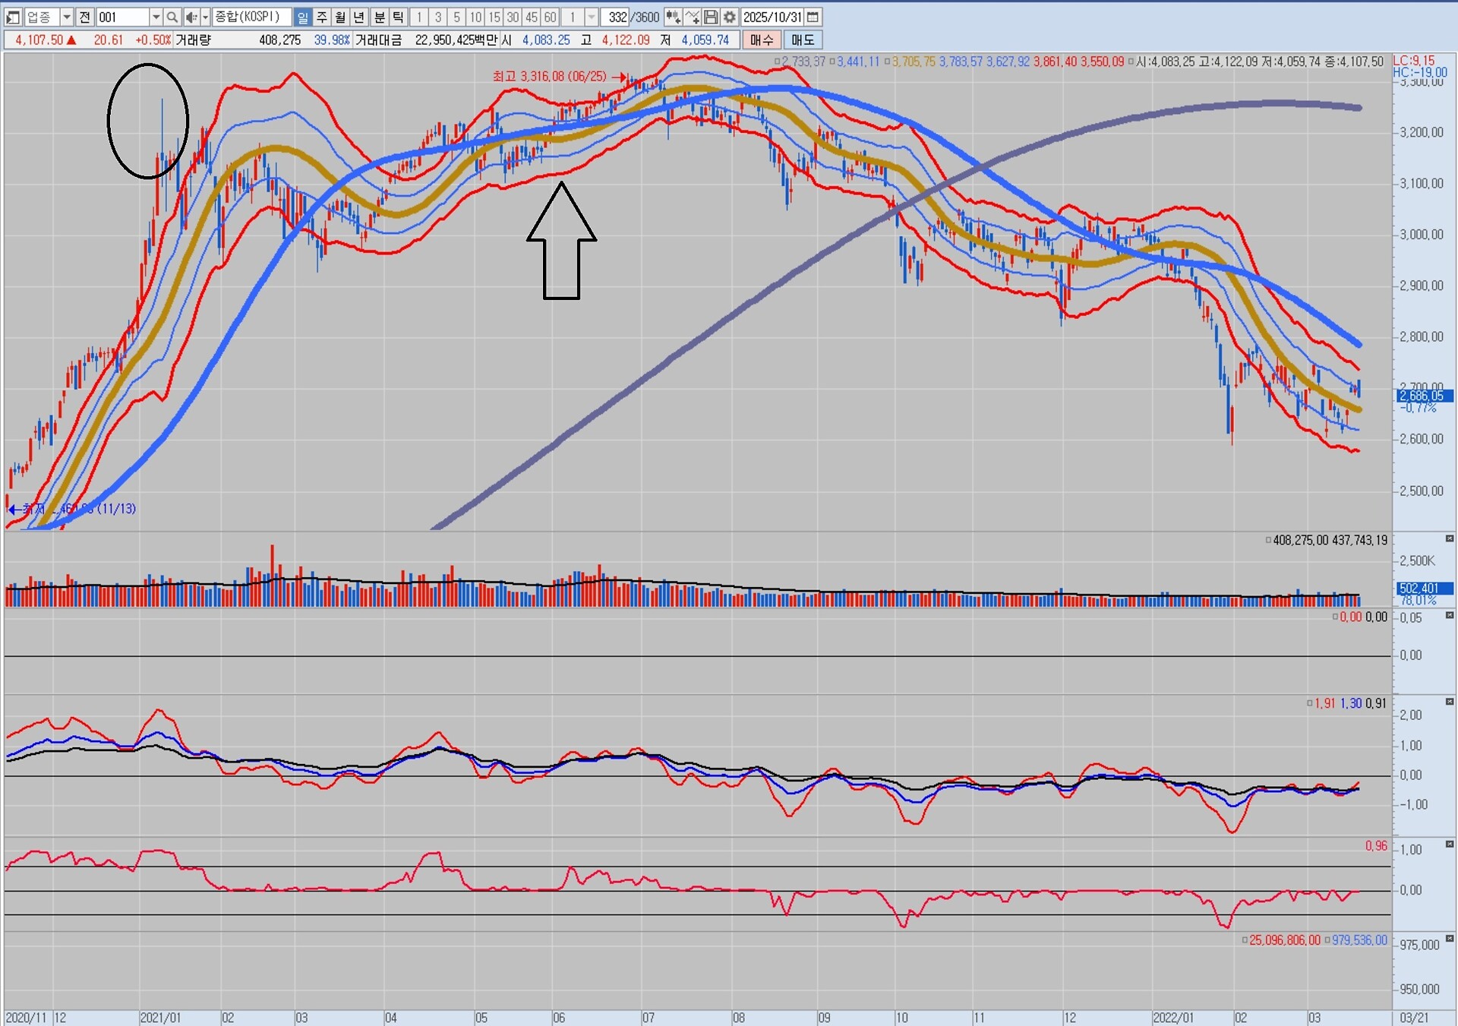The height and width of the screenshot is (1026, 1458).
Task: Open the chart settings gear
Action: (729, 17)
